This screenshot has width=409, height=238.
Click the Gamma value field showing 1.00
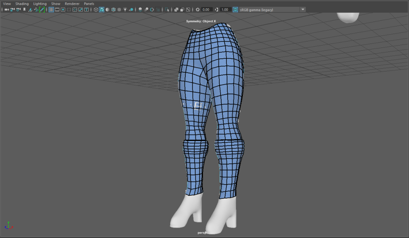point(225,10)
